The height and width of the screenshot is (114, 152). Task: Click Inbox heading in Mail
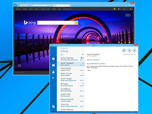click(64, 51)
